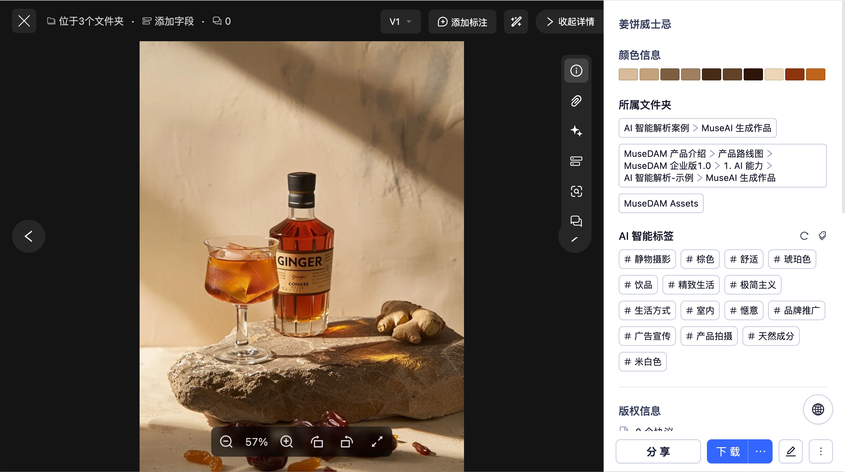The height and width of the screenshot is (472, 845).
Task: Open the MuseDAM Assets folder link
Action: click(661, 203)
